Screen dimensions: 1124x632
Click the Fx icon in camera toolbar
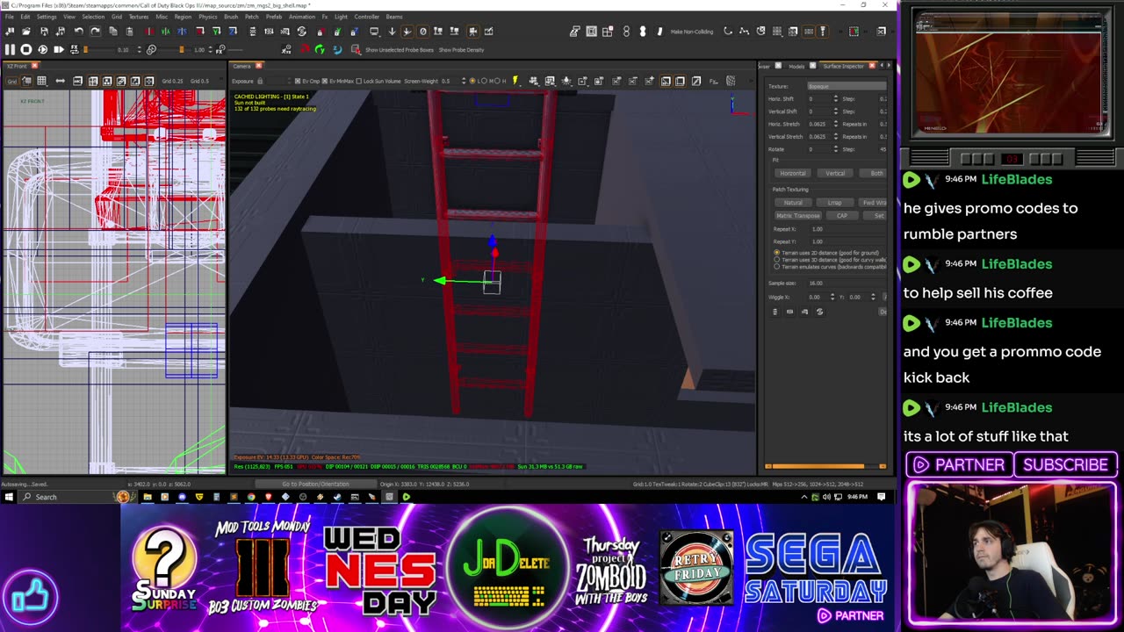(713, 81)
